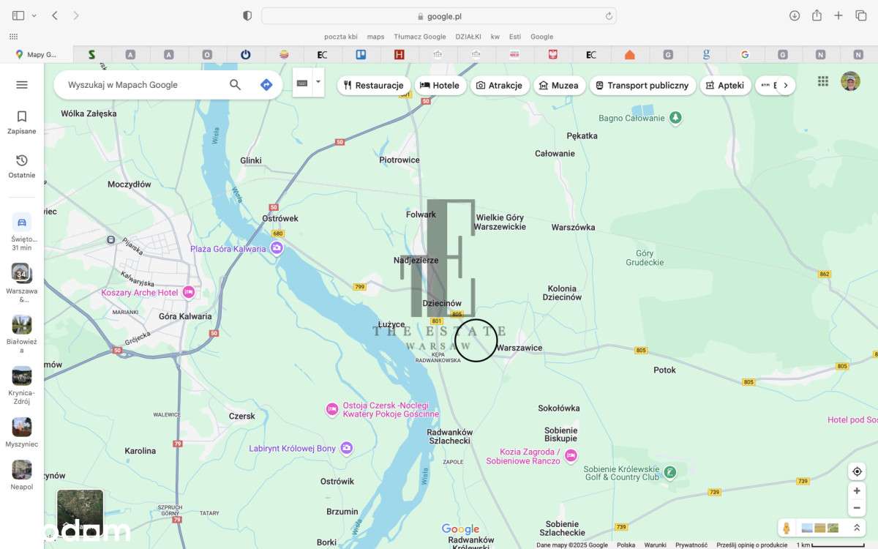Screen dimensions: 878x549
Task: Click the Kozia Zagroda attraction marker
Action: coord(571,456)
